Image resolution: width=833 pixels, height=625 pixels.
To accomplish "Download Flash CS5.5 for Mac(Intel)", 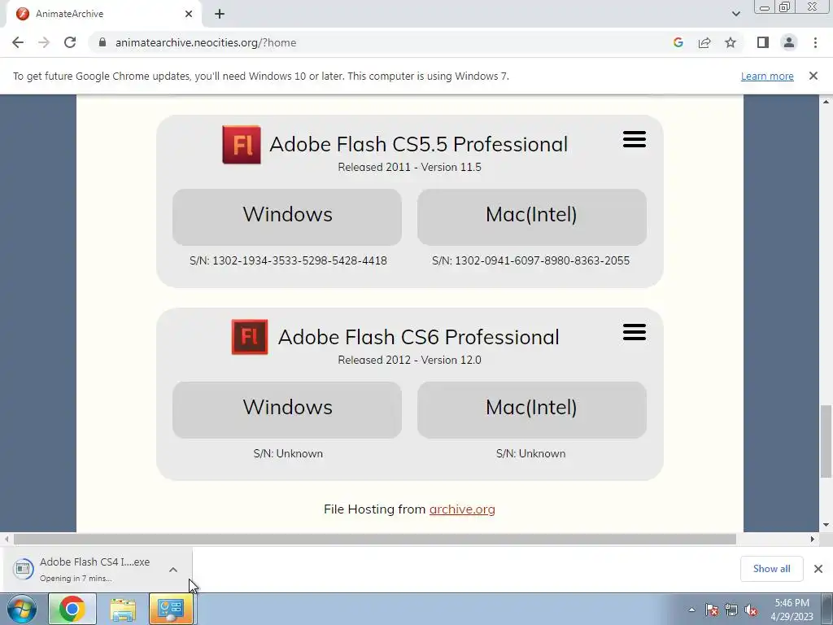I will click(532, 216).
